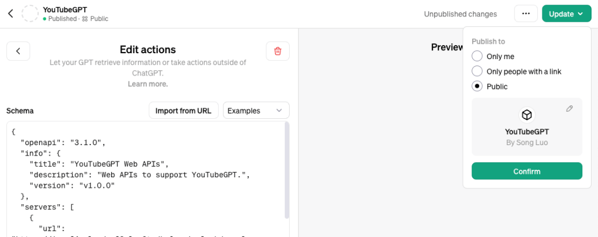This screenshot has width=598, height=237.
Task: Click the Schema editor vertical scrollbar
Action: [x=286, y=170]
